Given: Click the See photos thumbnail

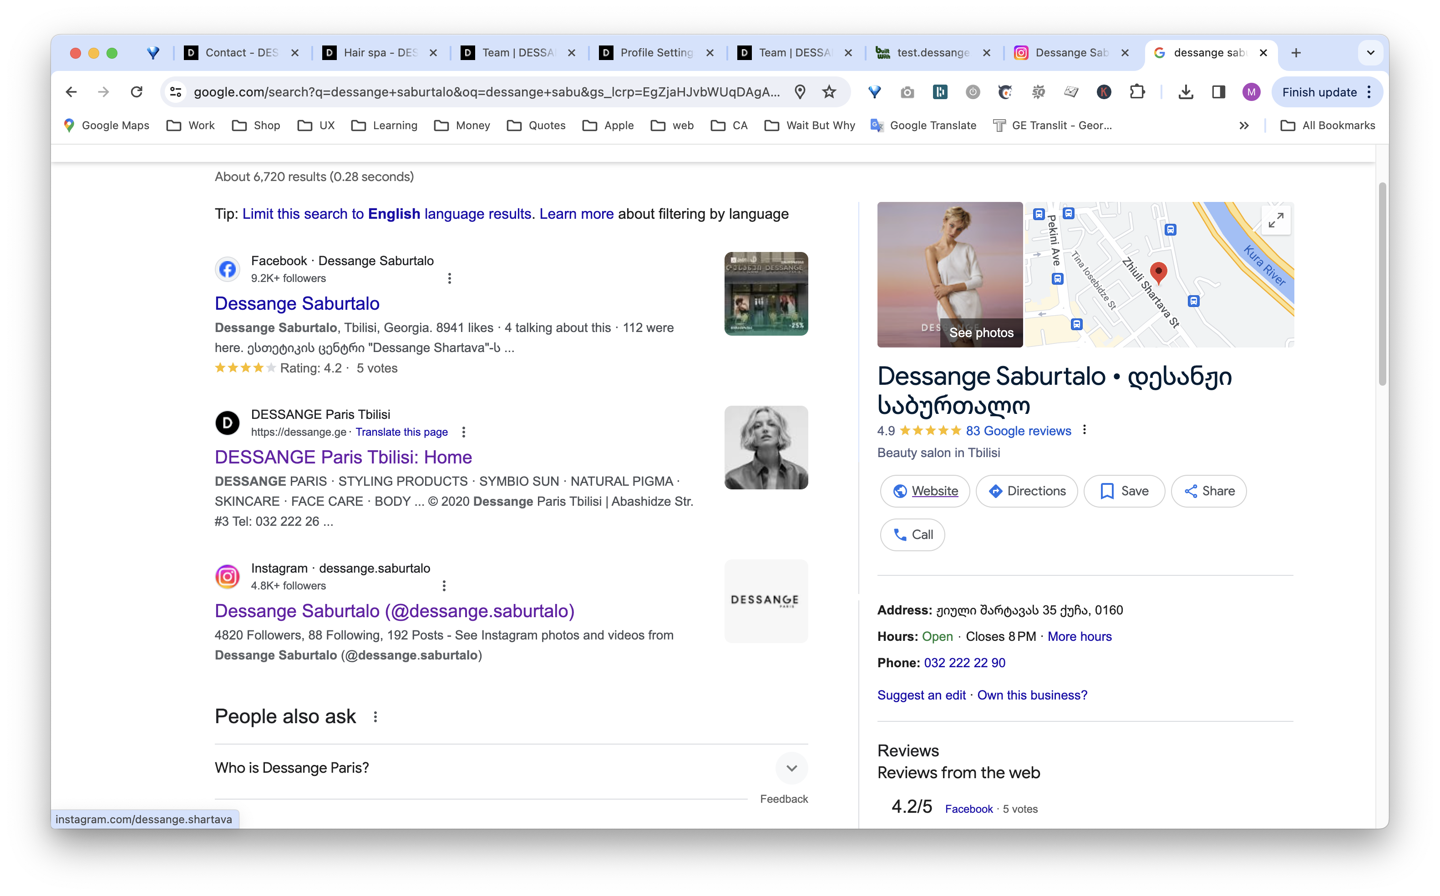Looking at the screenshot, I should tap(981, 332).
